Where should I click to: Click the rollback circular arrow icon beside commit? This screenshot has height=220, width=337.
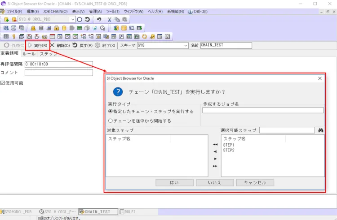pyautogui.click(x=87, y=20)
